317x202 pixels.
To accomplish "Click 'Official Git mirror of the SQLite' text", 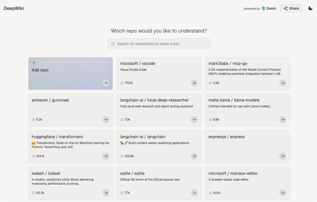I will click(x=150, y=180).
